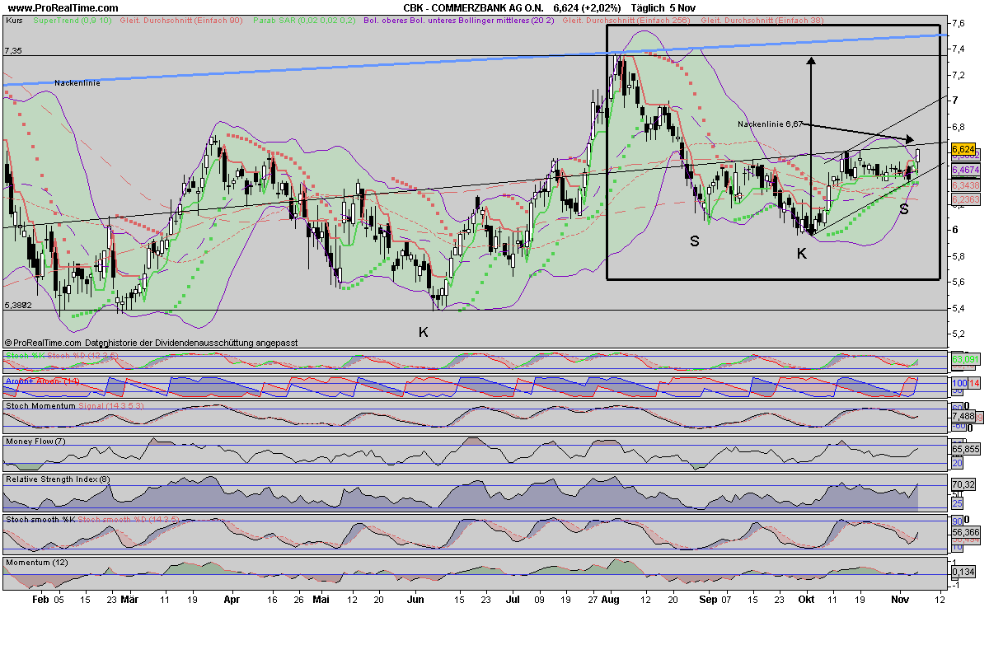Click the 6,624 (+2,02%) quote in header

pyautogui.click(x=588, y=8)
